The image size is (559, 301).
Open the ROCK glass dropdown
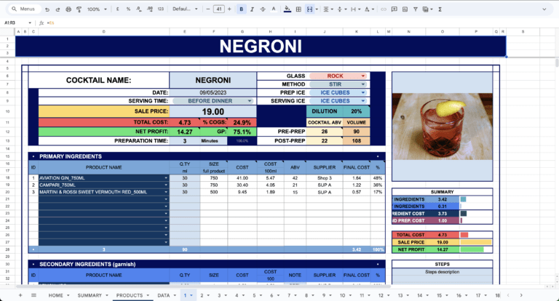pos(363,76)
